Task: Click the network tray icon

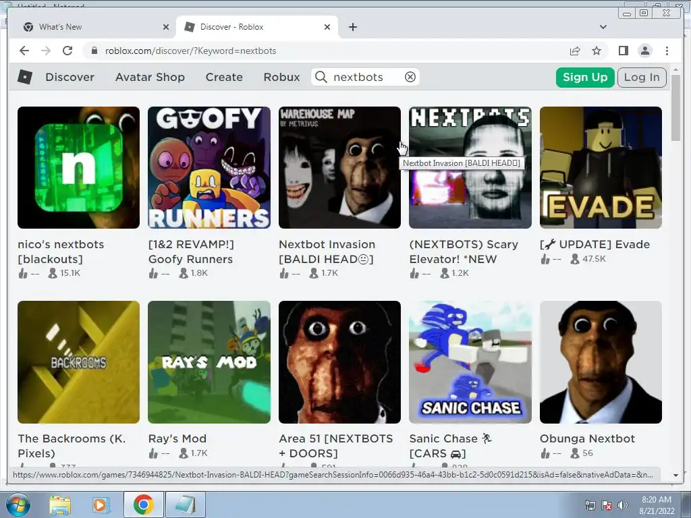Action: (x=590, y=505)
